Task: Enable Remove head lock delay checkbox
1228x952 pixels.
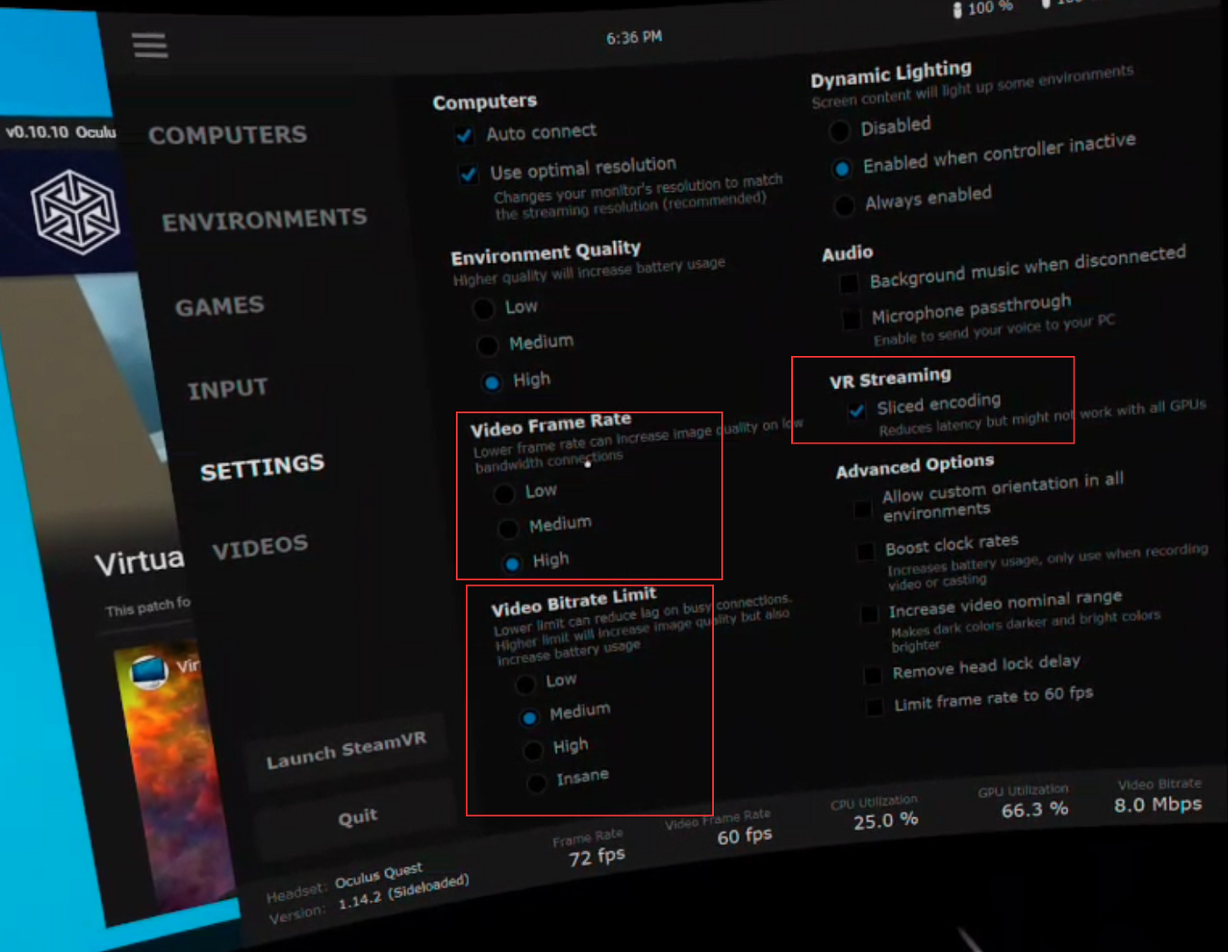Action: [873, 675]
